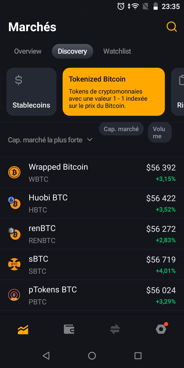184x368 pixels.
Task: Switch to the Watchlist tab
Action: point(117,51)
